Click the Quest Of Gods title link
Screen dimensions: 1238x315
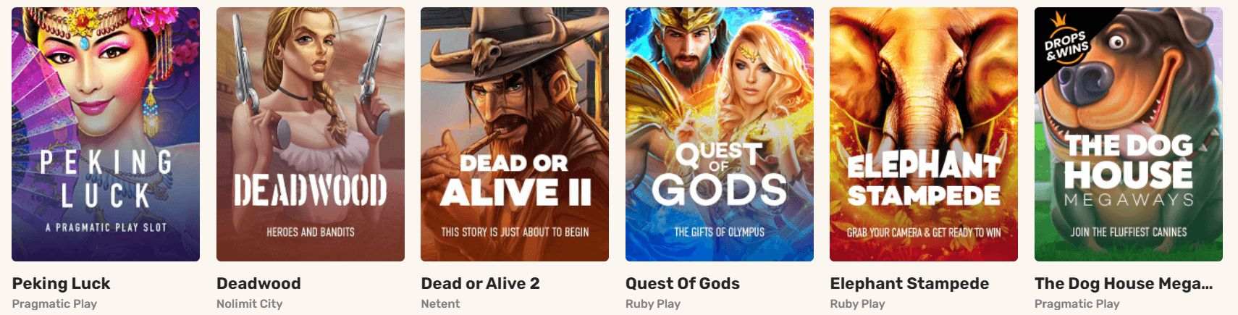pyautogui.click(x=683, y=284)
